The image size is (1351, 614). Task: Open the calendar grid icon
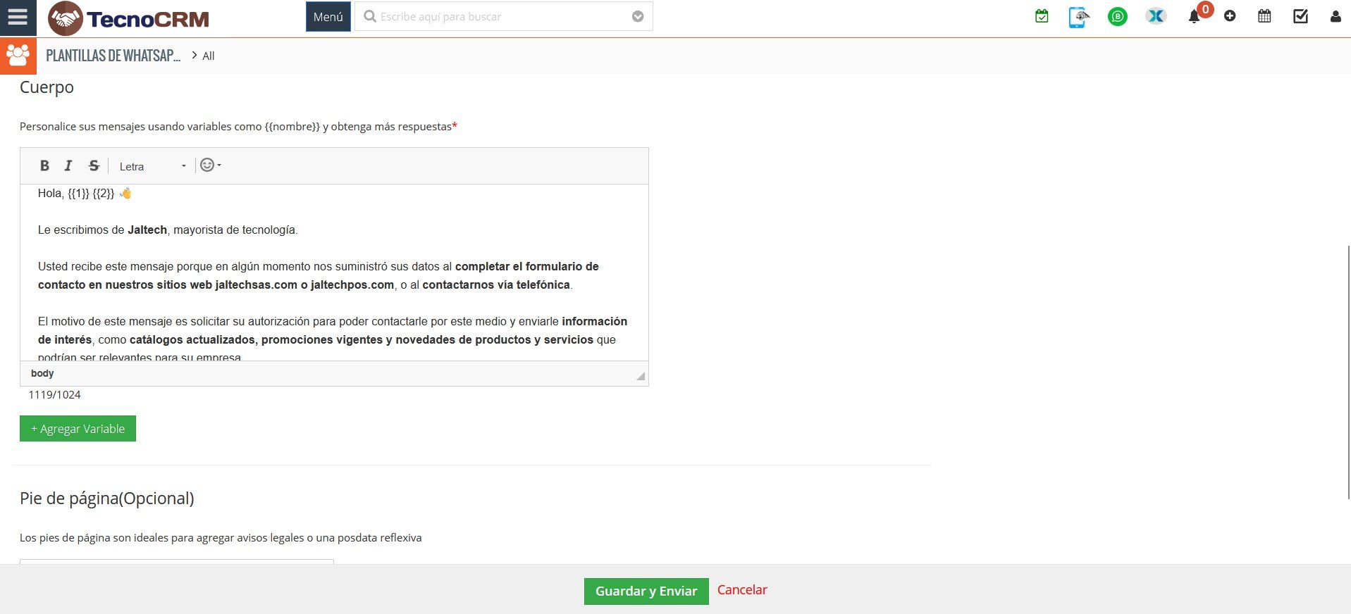(x=1264, y=16)
